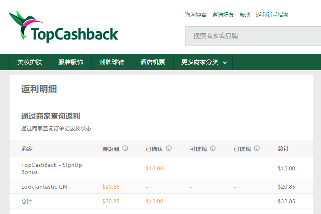The image size is (321, 214).
Task: Click the 已确认 column header label
Action: (155, 149)
